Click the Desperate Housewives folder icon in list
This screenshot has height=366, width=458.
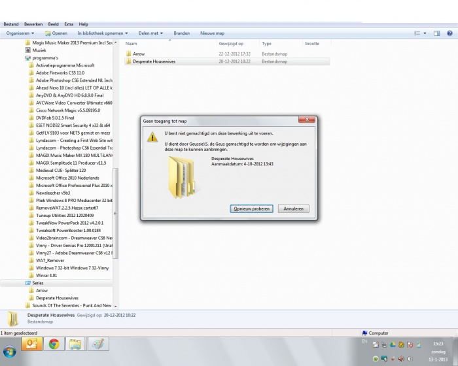128,61
